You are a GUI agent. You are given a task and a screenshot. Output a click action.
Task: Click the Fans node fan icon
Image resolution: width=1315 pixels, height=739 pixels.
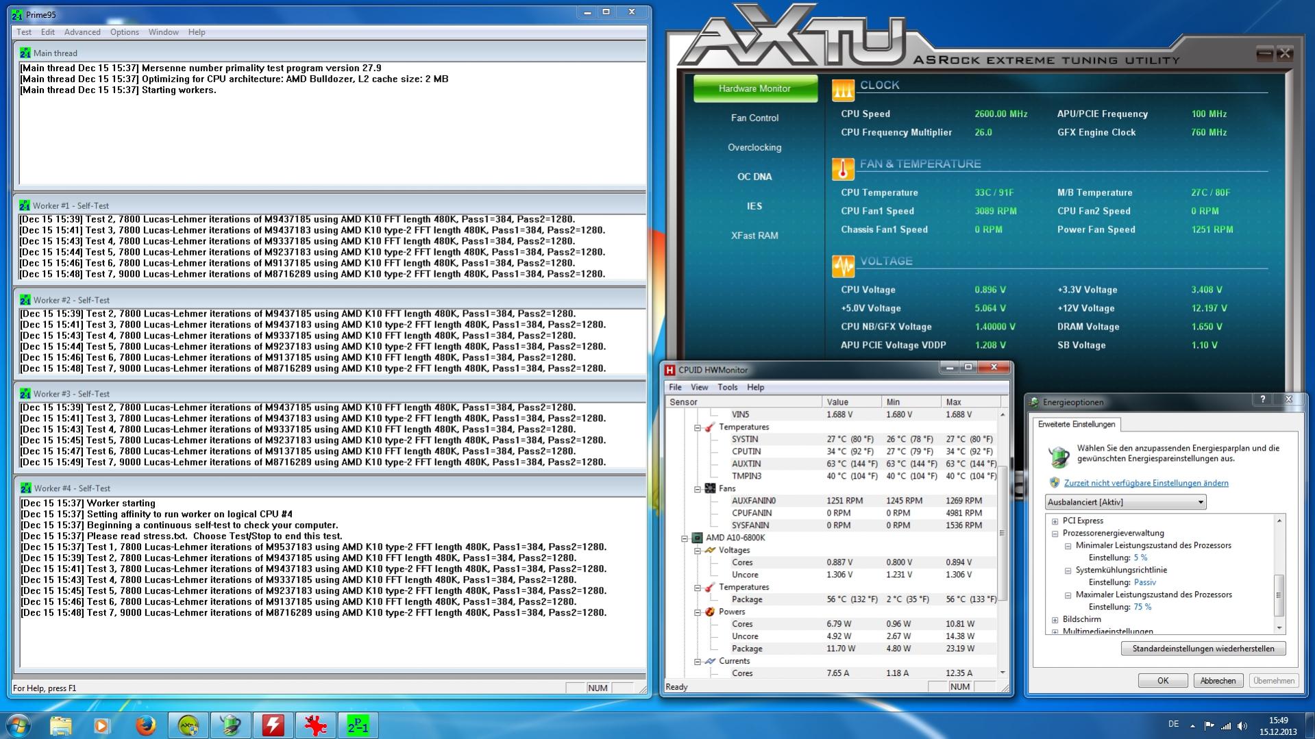pos(710,488)
